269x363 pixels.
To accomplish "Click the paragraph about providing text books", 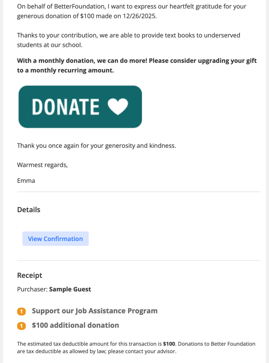I will (129, 40).
